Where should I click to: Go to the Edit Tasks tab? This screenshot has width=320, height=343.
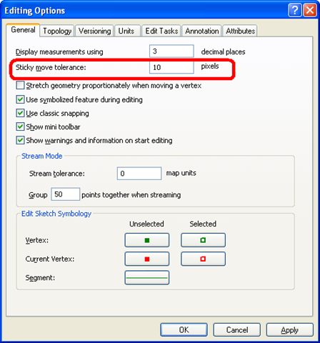pos(161,31)
